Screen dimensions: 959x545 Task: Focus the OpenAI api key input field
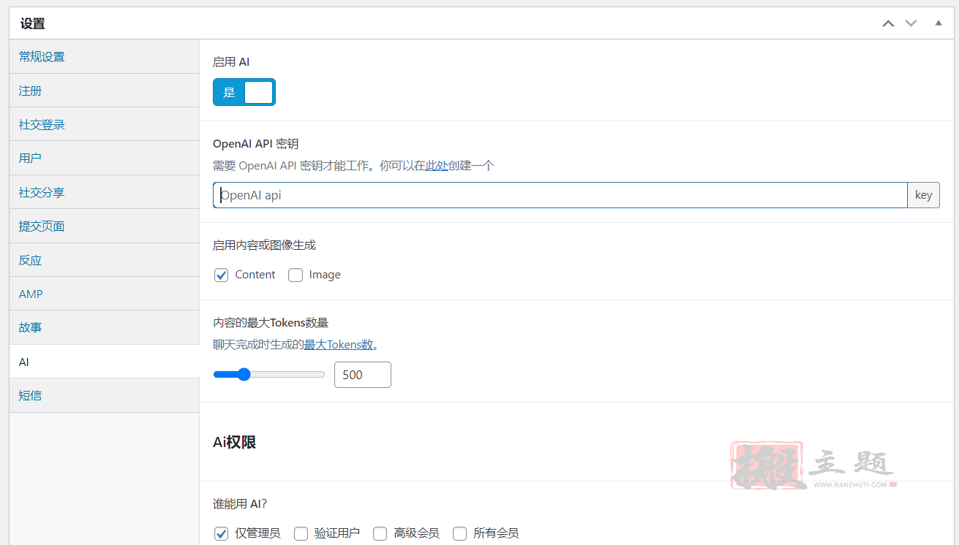[x=560, y=195]
